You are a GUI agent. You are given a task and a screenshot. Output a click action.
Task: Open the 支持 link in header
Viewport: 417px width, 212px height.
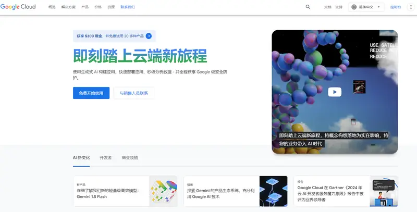339,7
